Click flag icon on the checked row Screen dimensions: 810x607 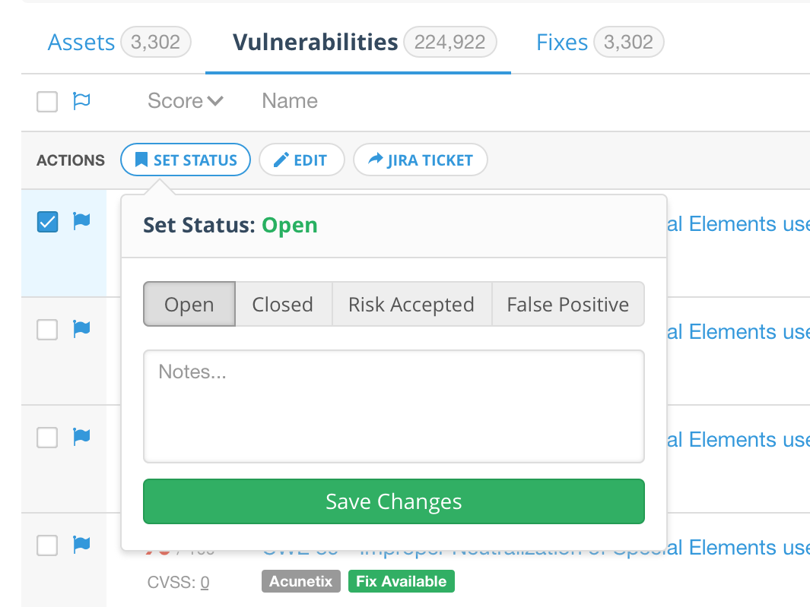point(81,221)
